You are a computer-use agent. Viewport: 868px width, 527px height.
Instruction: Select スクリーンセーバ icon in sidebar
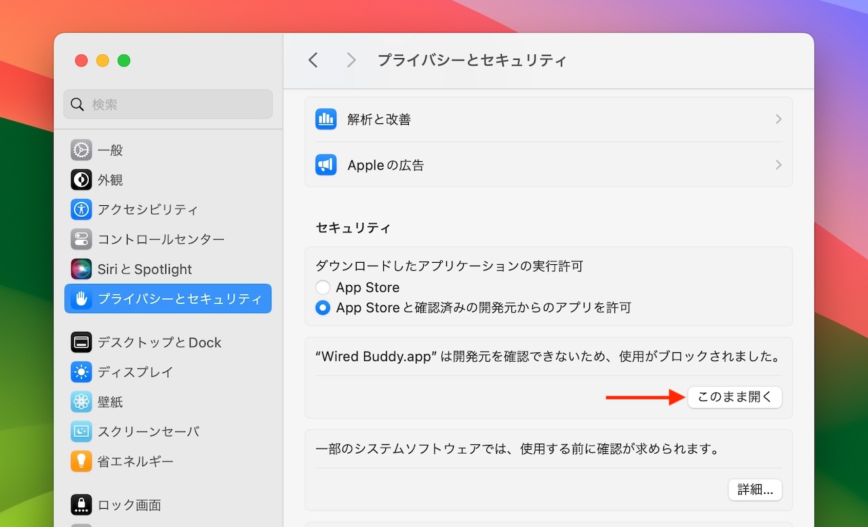point(81,431)
